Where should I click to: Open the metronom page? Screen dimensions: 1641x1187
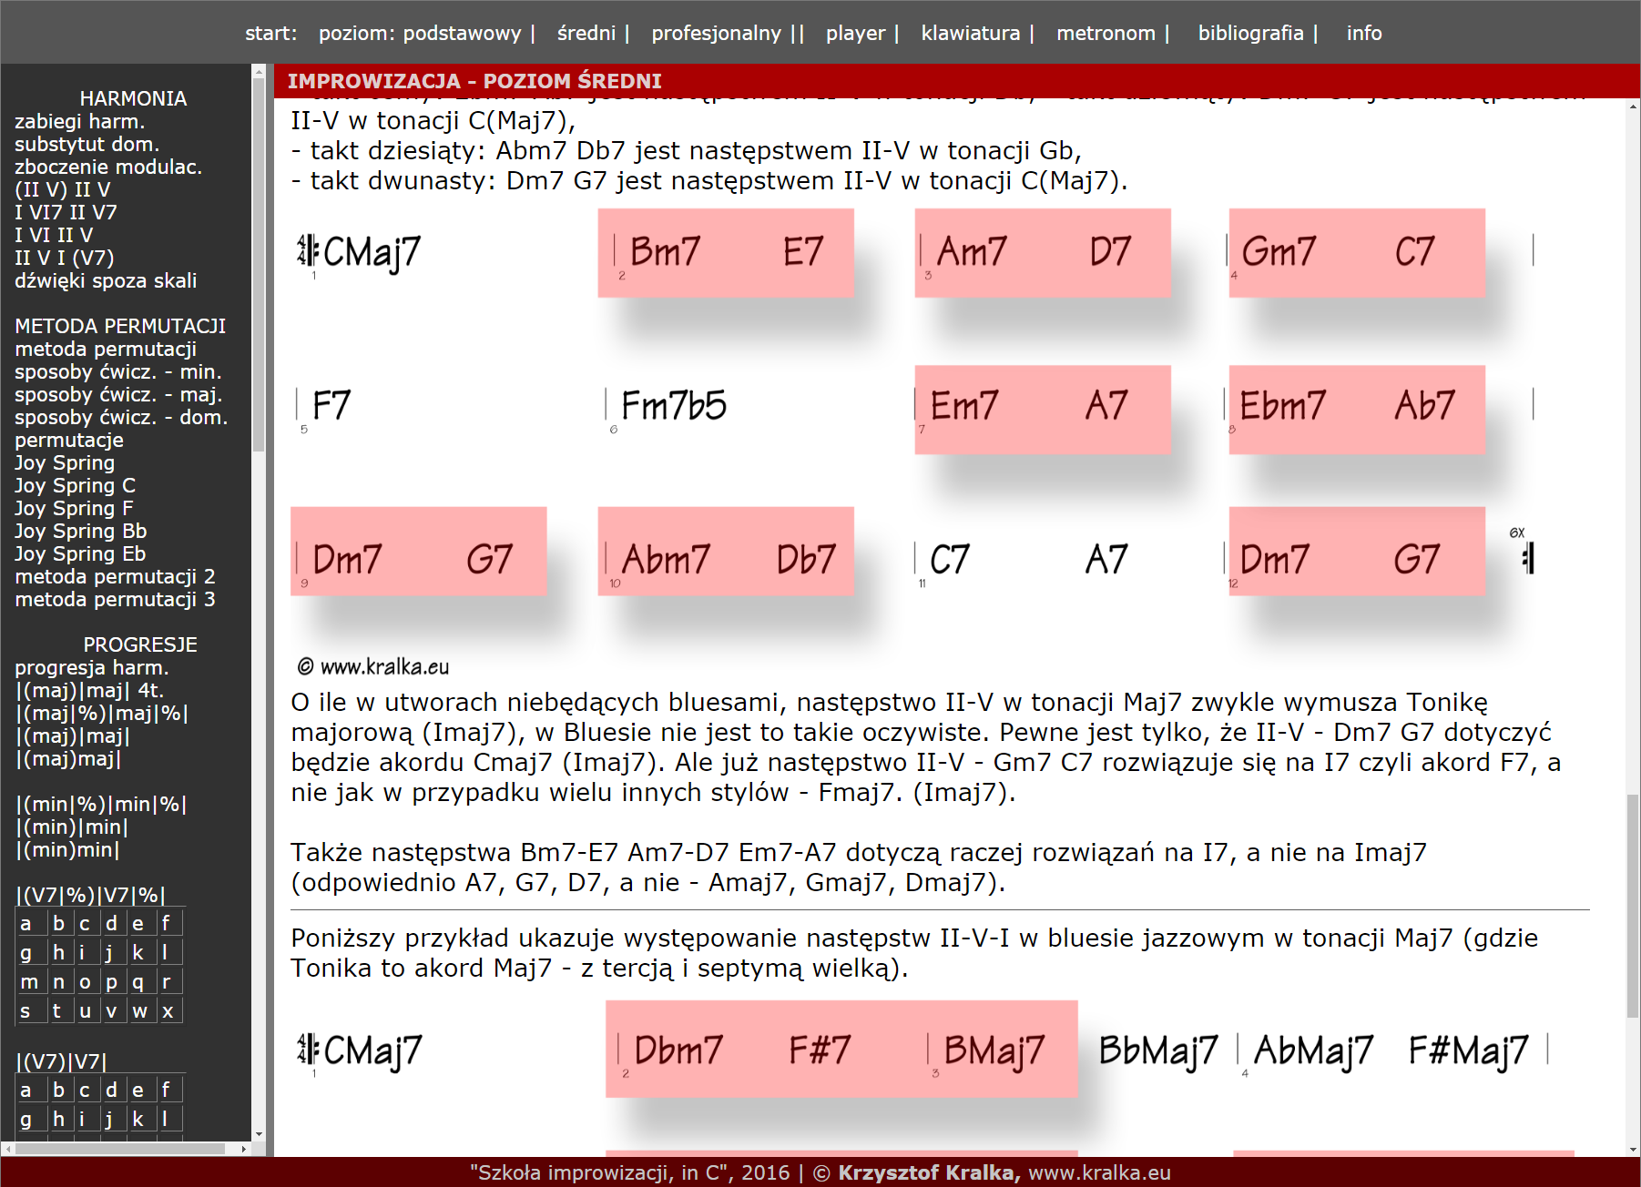[x=1106, y=33]
